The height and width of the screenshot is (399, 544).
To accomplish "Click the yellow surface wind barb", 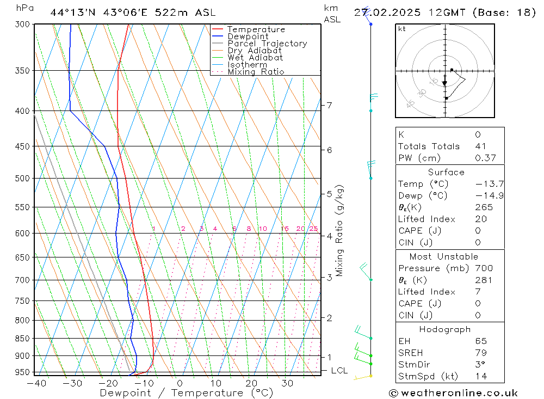I will 363,377.
